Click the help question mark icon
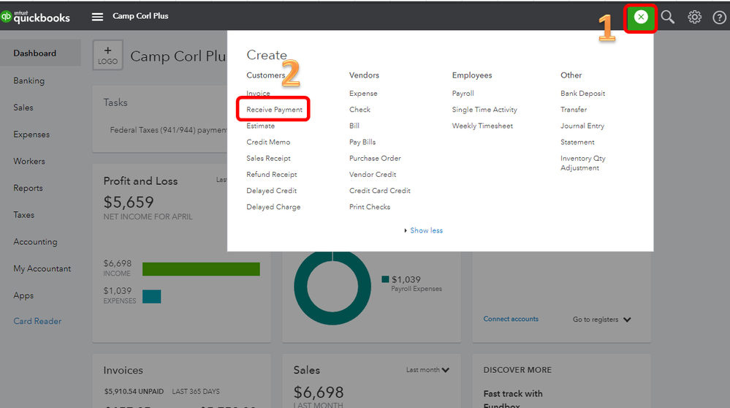 tap(719, 18)
